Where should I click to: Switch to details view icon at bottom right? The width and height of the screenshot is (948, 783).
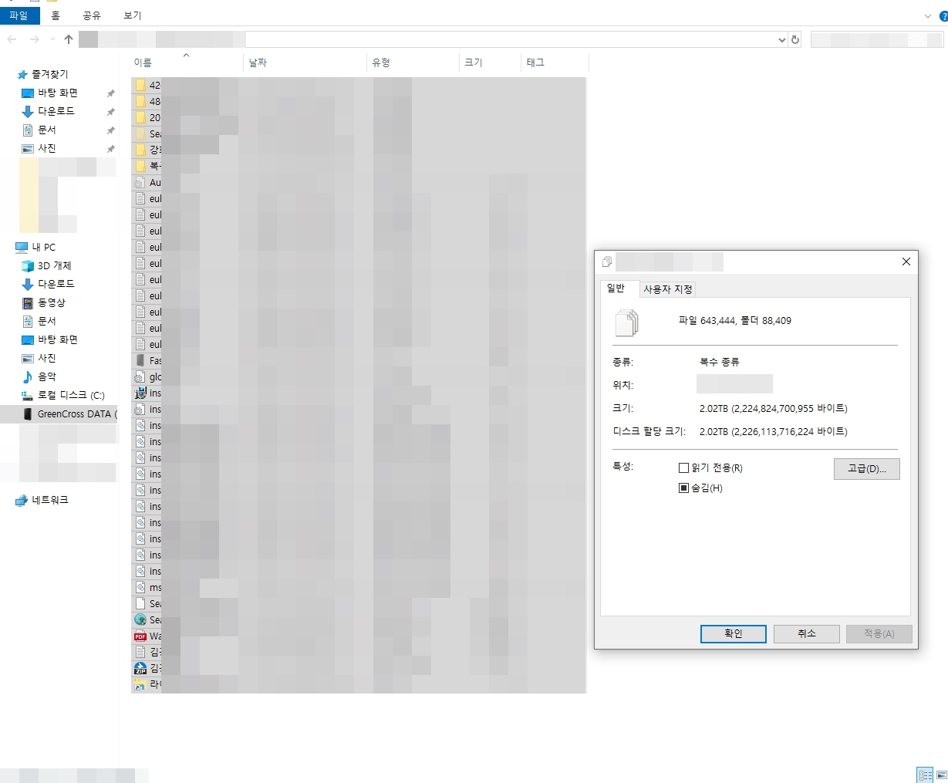click(925, 775)
